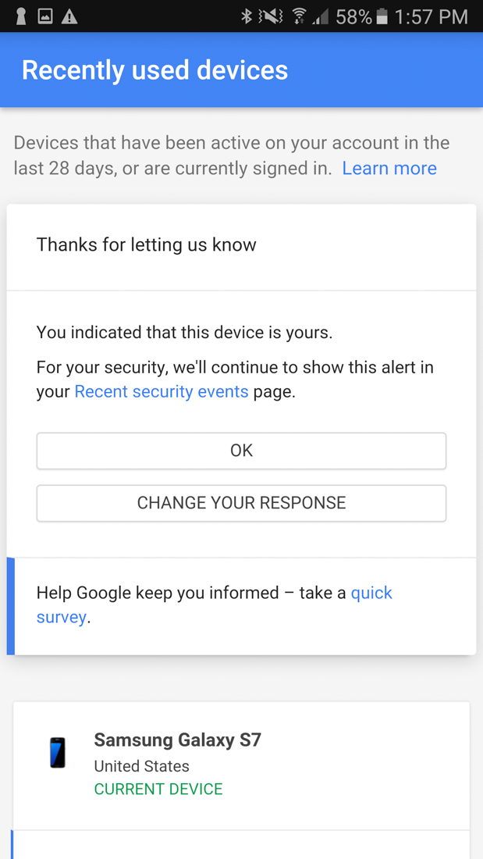This screenshot has height=859, width=483.
Task: Tap the 58% battery percentage text
Action: coord(353,16)
